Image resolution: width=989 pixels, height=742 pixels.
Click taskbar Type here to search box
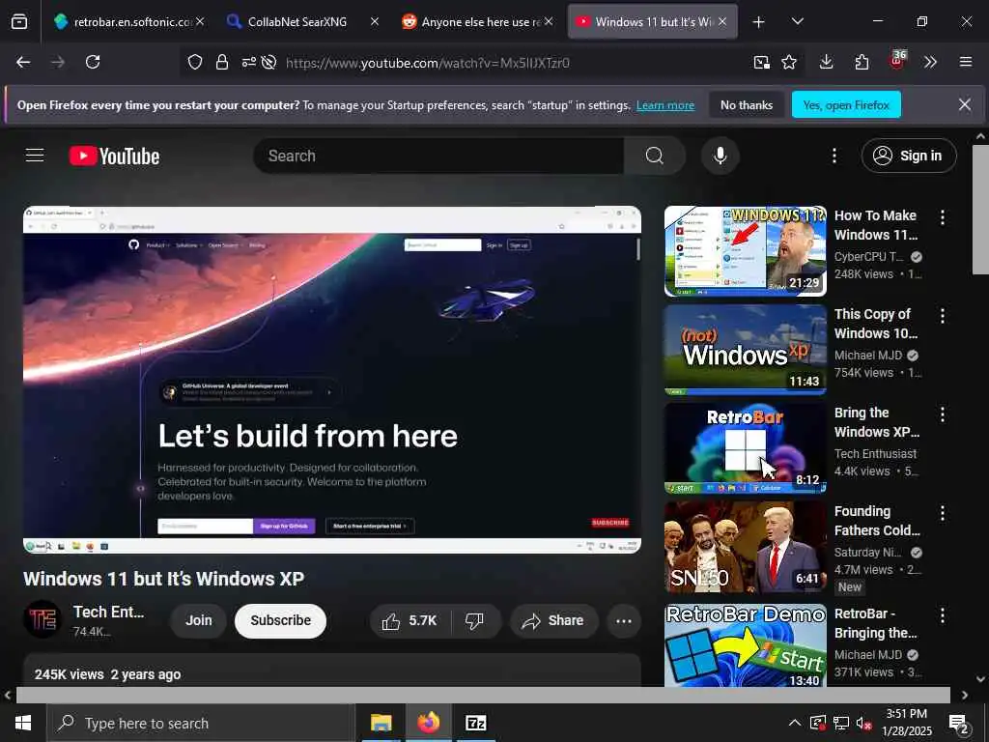click(x=201, y=723)
